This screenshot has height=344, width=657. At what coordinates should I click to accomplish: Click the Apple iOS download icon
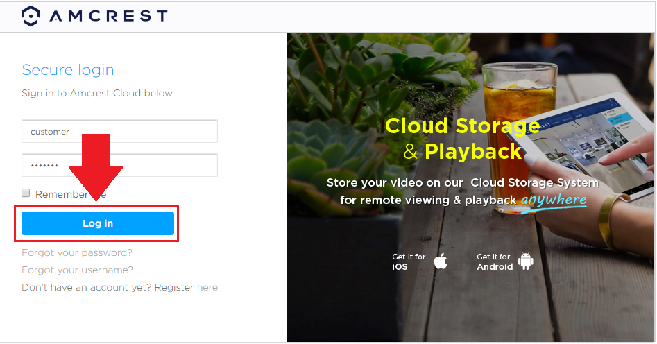[441, 261]
